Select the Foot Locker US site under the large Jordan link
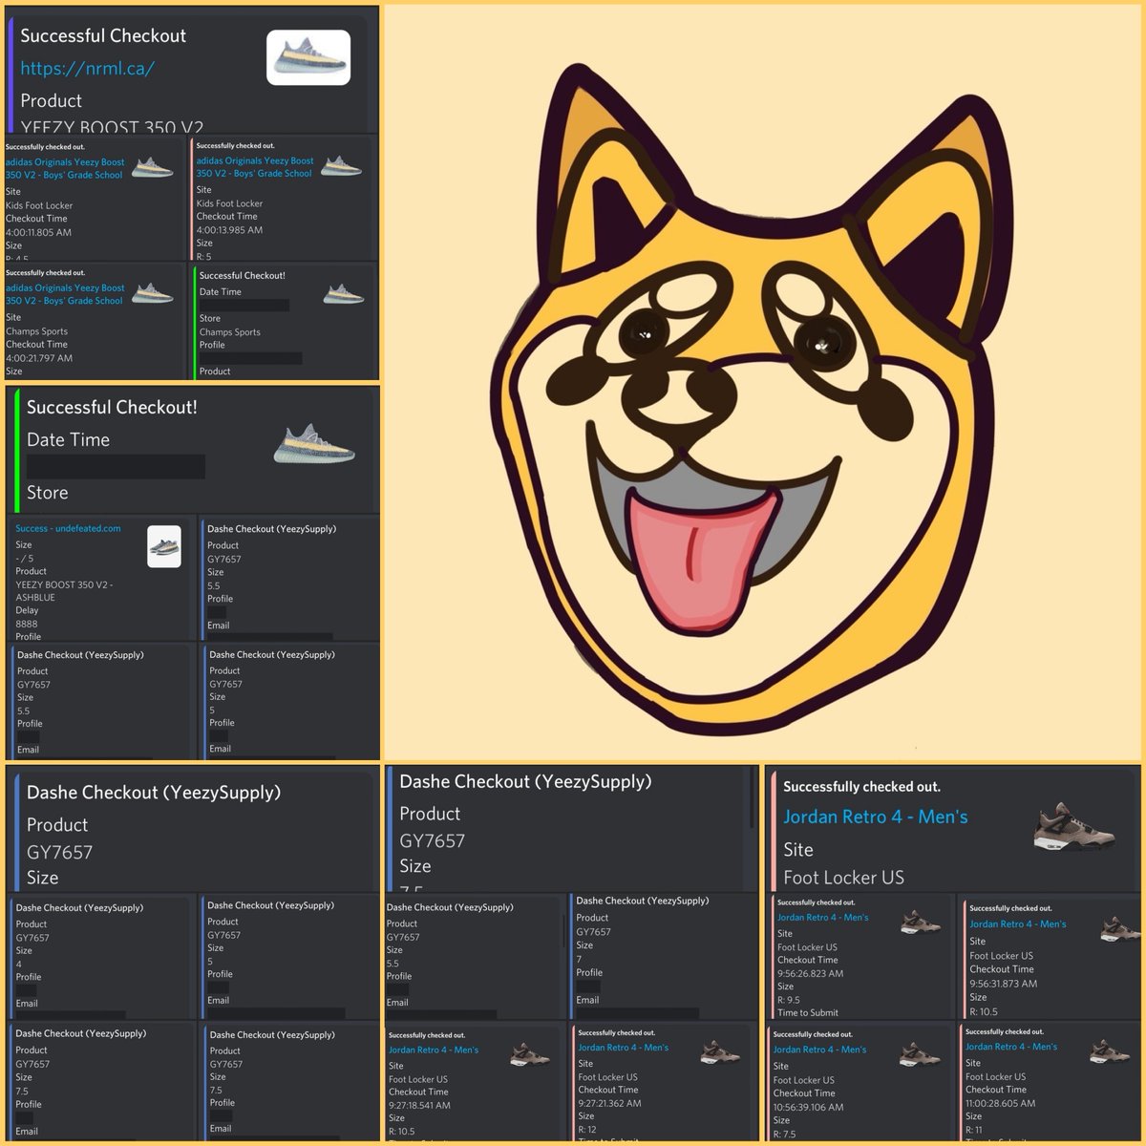 point(843,878)
